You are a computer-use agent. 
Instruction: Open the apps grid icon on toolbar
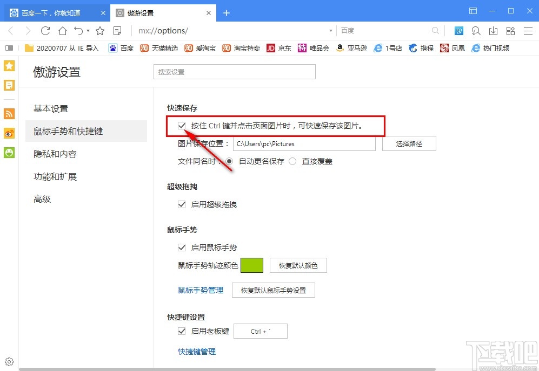click(x=510, y=31)
